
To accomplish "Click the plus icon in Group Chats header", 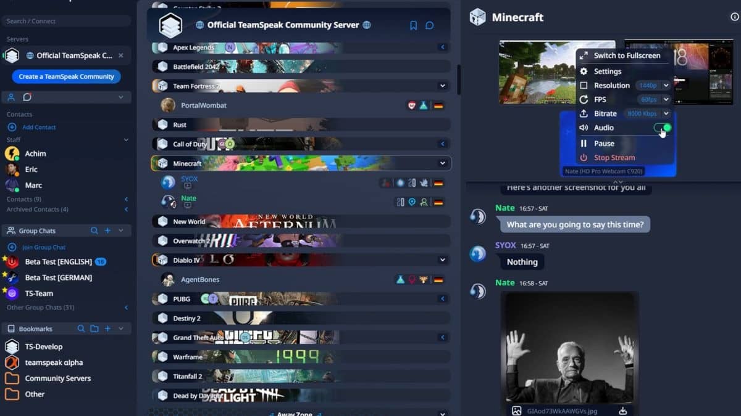I will pos(107,230).
